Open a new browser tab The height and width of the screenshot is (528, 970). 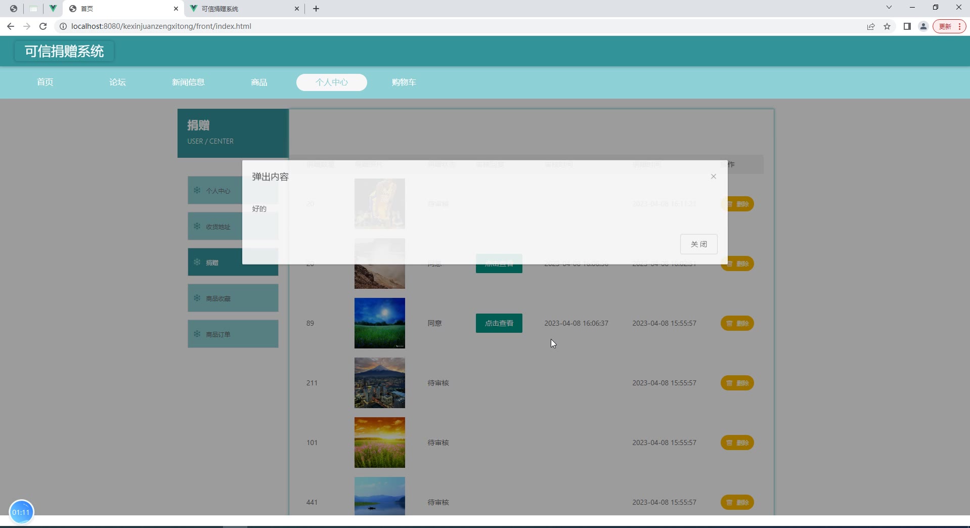pos(316,9)
